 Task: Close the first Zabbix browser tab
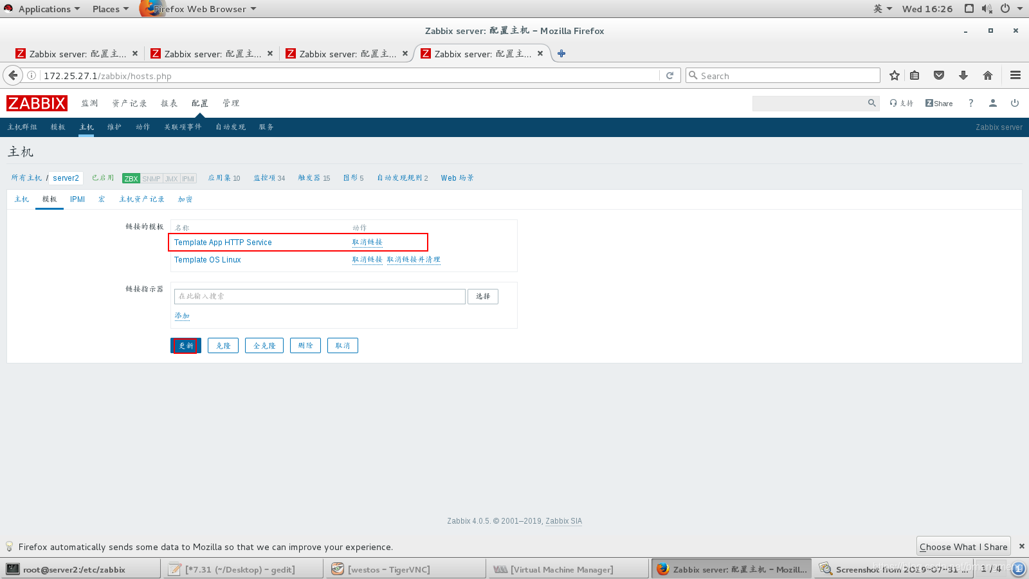point(135,53)
